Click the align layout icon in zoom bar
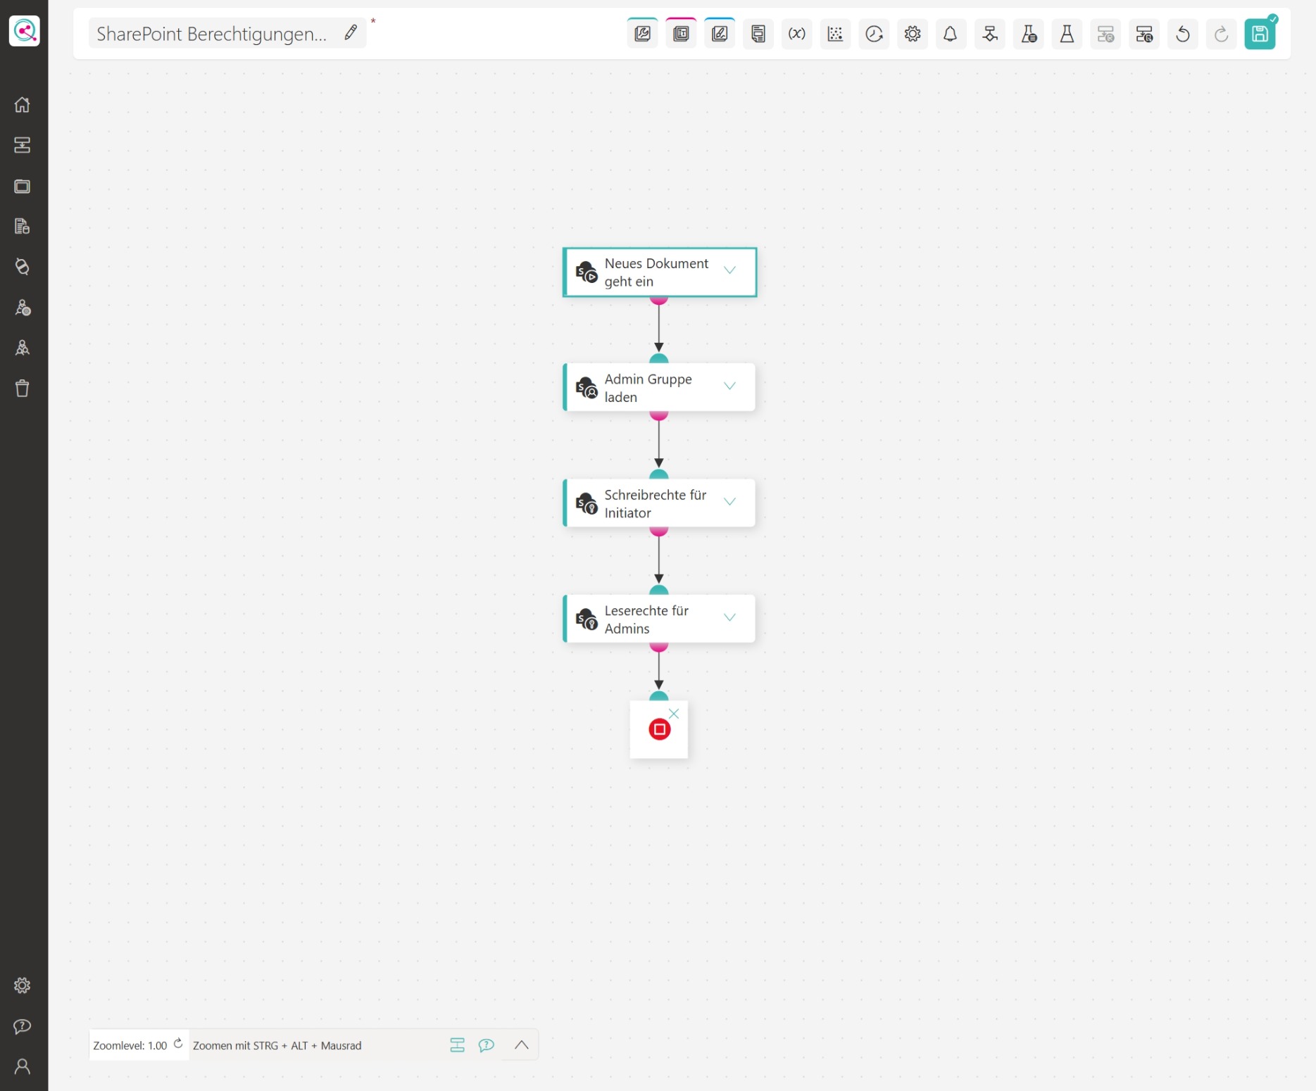 457,1045
